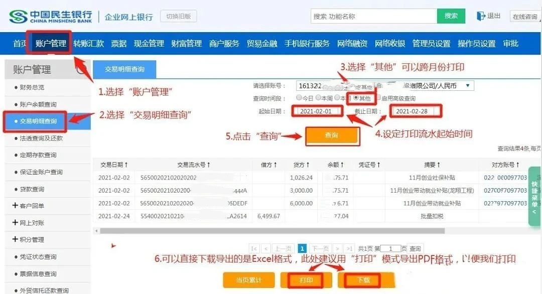Open the 网络收银 nav menu
The width and height of the screenshot is (542, 294).
tap(390, 44)
